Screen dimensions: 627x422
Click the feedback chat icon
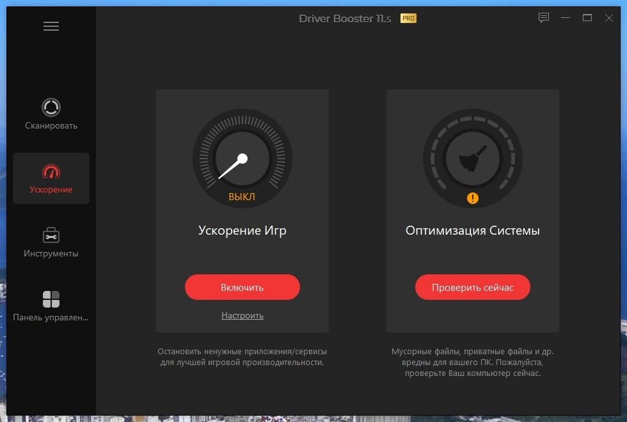coord(543,18)
